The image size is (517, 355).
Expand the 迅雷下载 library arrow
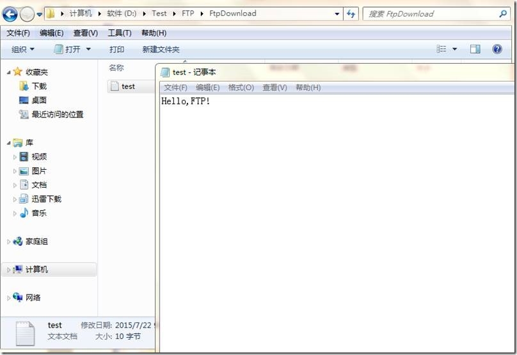point(15,199)
